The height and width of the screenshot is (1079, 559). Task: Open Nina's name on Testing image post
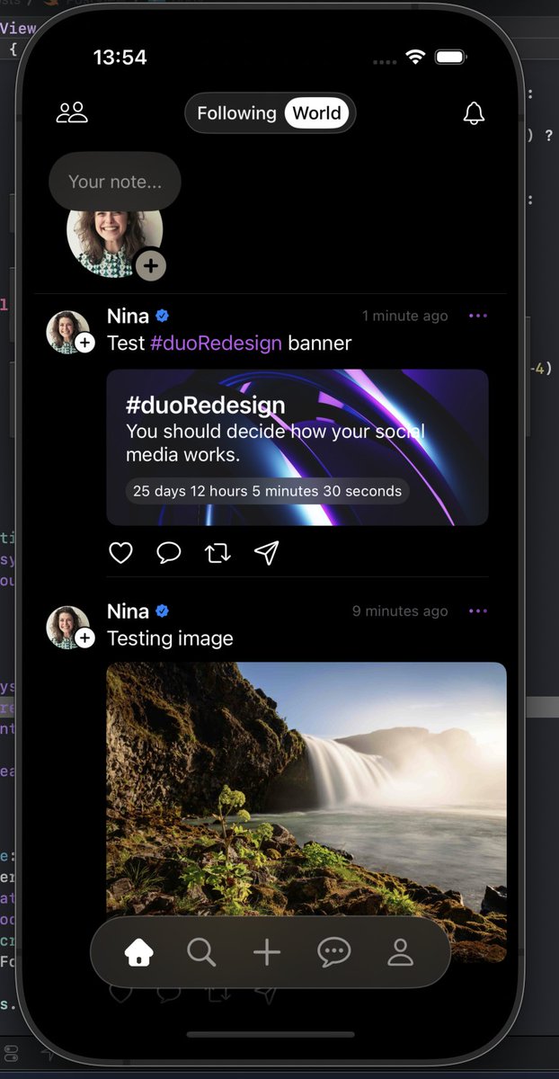(128, 611)
